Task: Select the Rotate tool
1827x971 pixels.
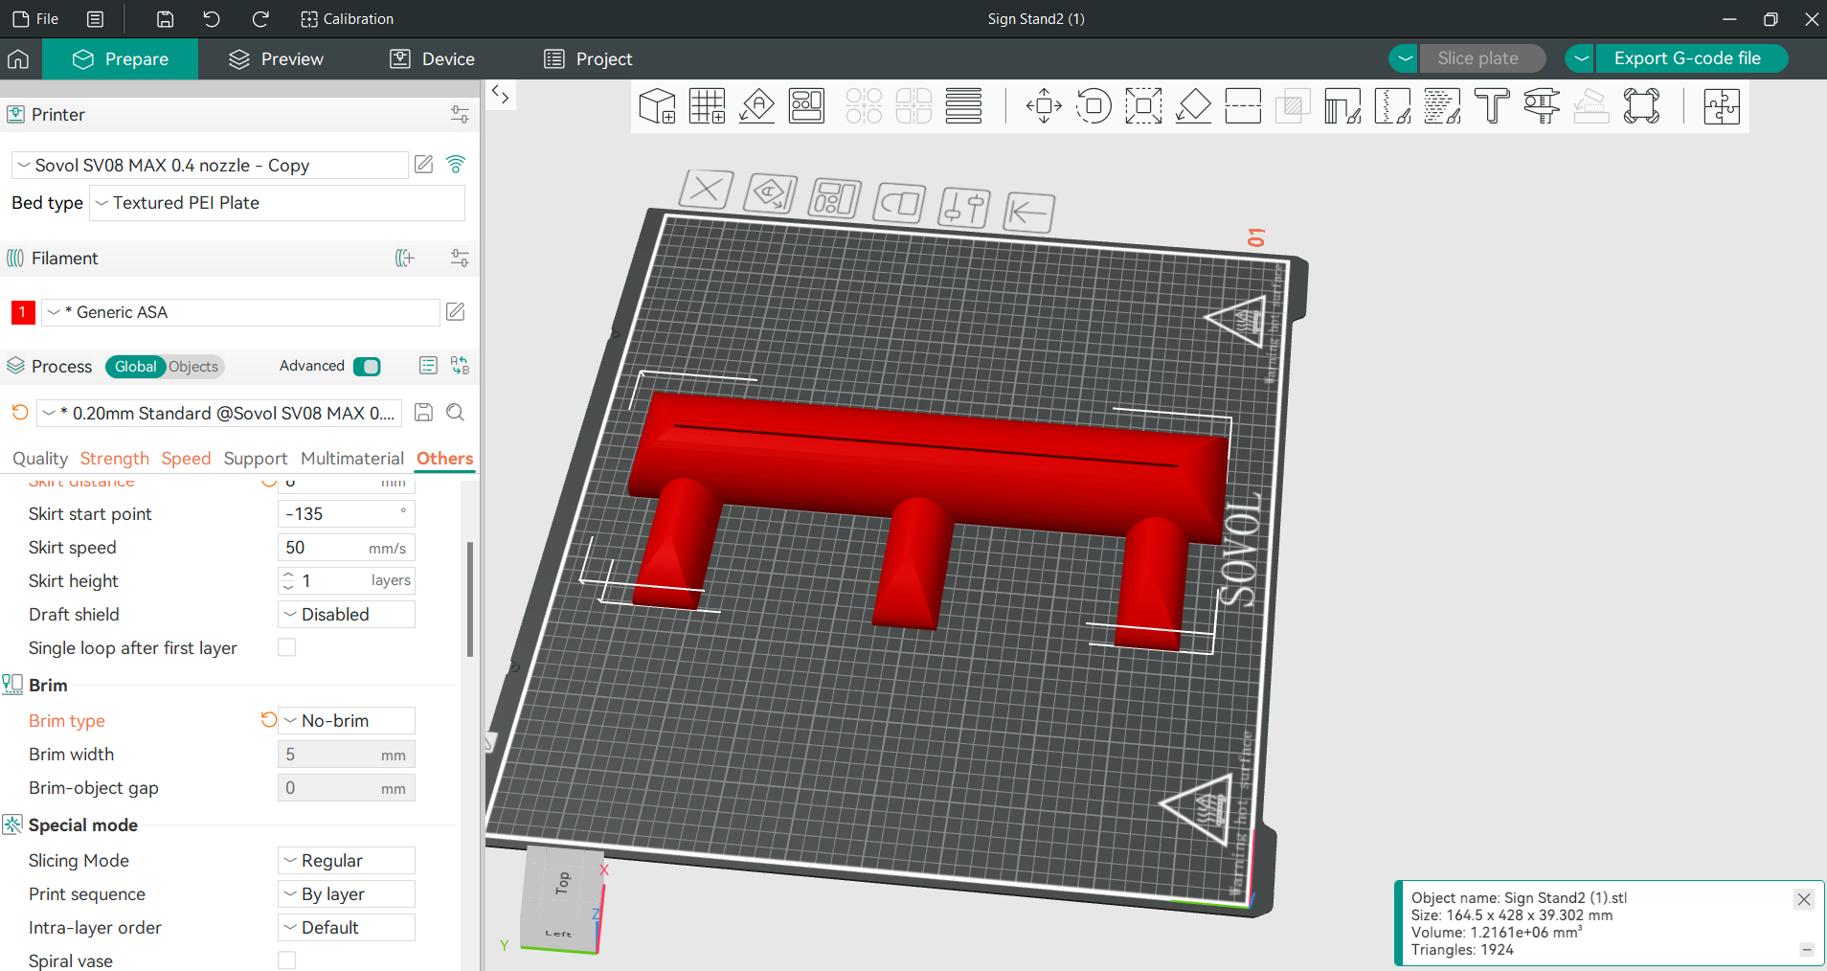Action: coord(1094,106)
